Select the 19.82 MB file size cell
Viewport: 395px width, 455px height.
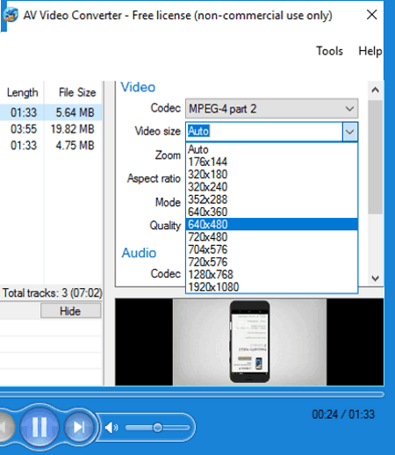click(73, 129)
